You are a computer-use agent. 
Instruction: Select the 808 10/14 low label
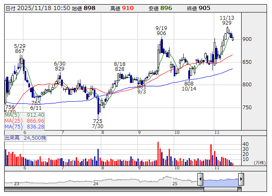[189, 86]
